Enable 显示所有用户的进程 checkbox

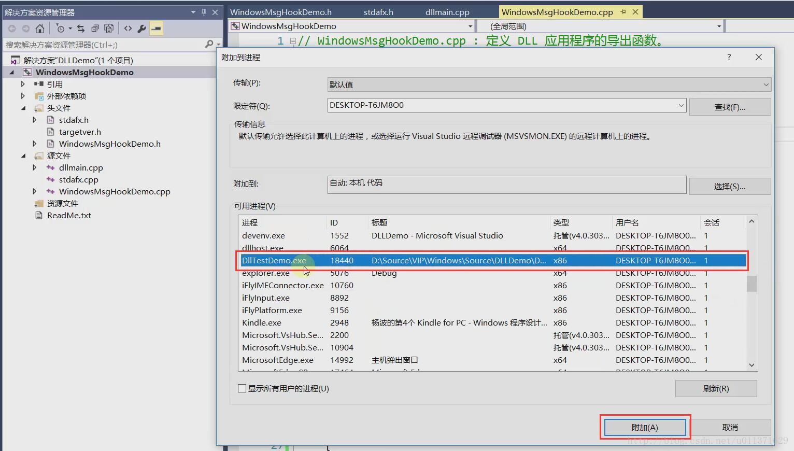242,388
